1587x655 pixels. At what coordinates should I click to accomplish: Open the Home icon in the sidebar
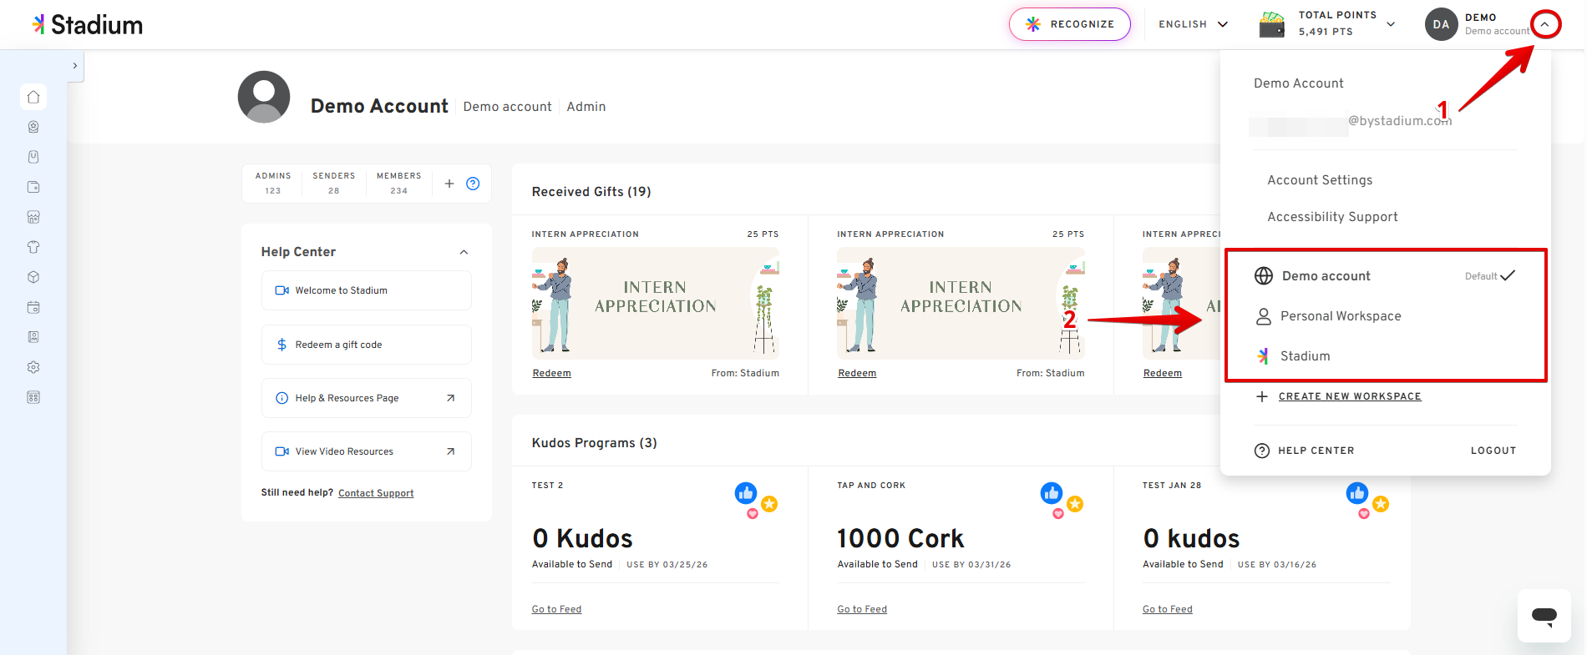[x=33, y=97]
